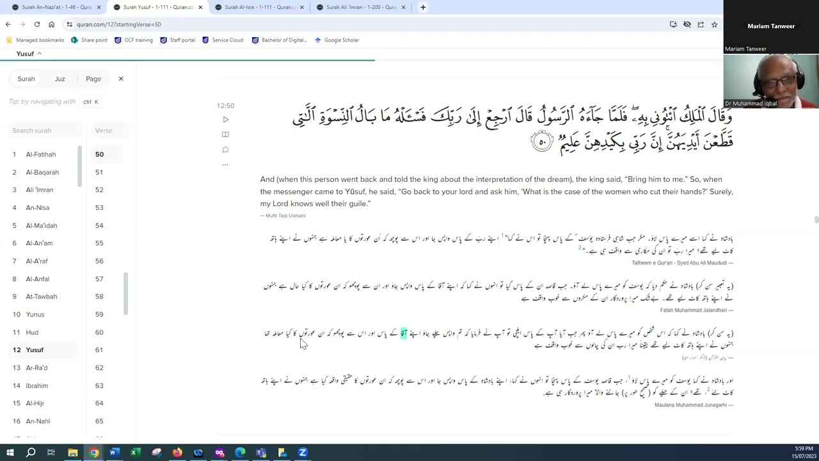This screenshot has height=461, width=819.
Task: Open Firefox from the taskbar
Action: point(177,453)
